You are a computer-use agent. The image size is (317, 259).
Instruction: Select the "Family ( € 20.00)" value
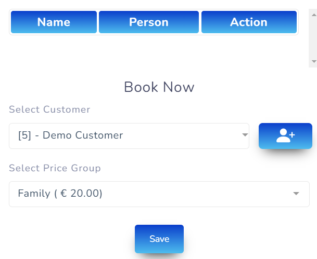coord(60,194)
